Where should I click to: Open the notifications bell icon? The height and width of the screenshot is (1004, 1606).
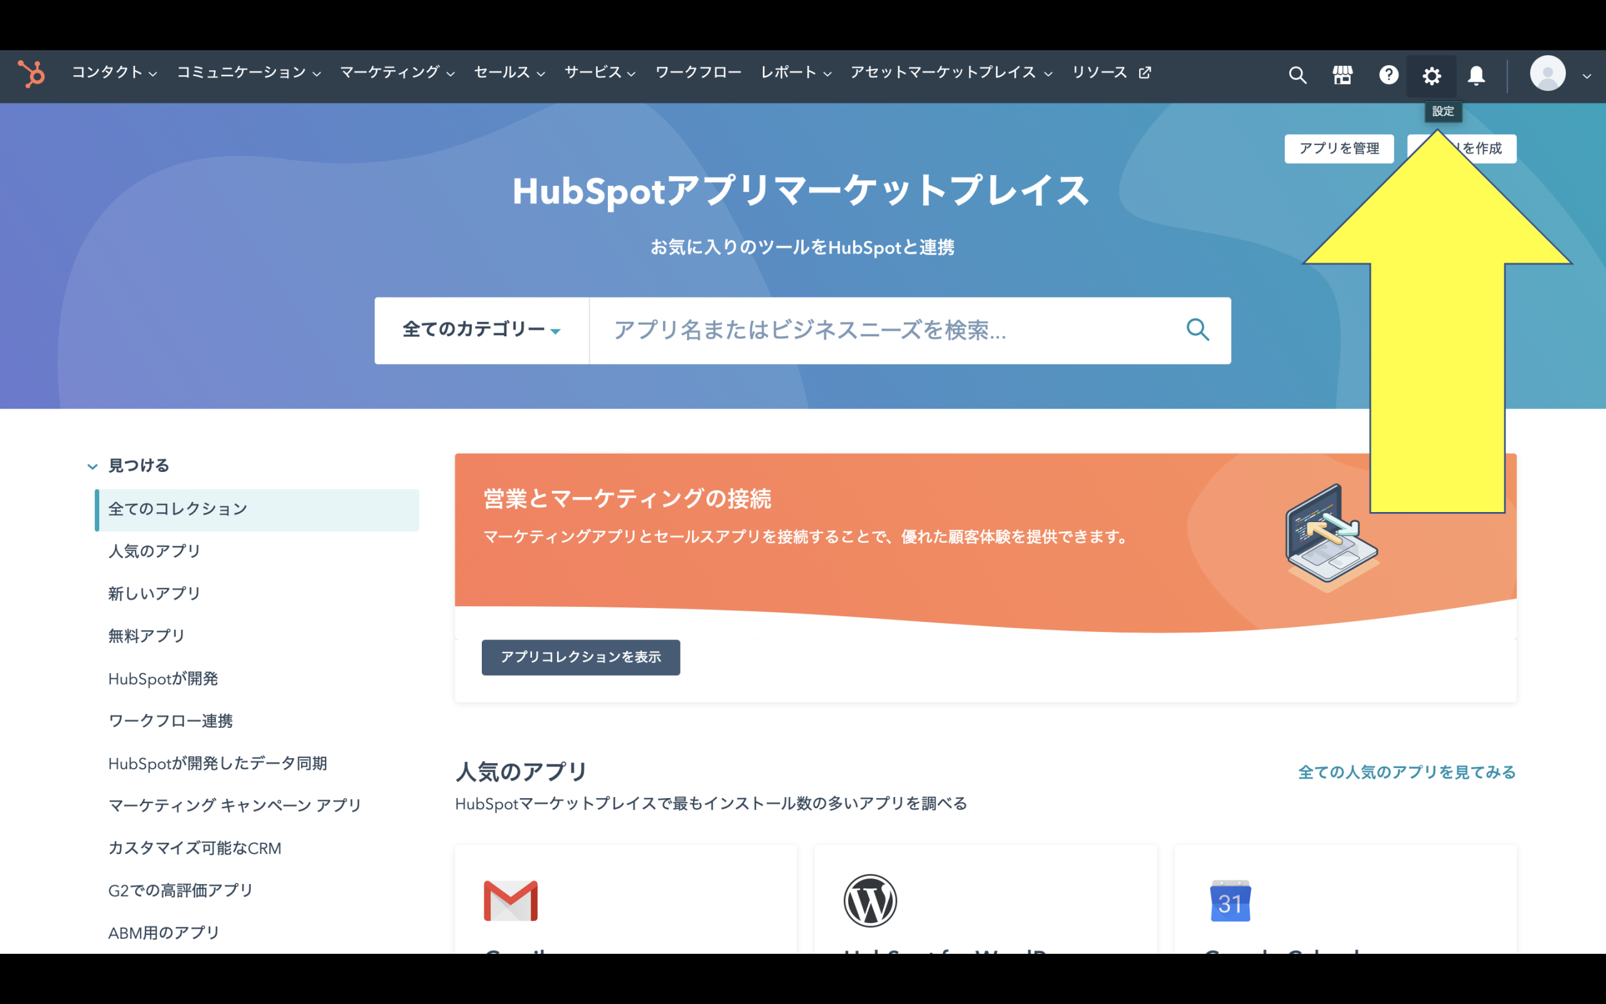[1476, 76]
